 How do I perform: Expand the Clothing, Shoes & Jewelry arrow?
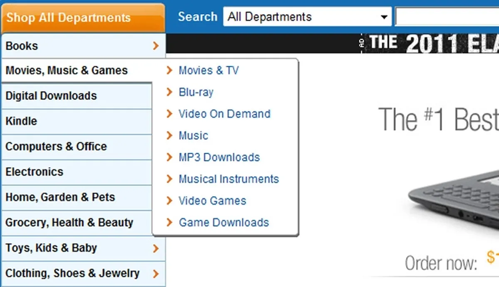[156, 274]
